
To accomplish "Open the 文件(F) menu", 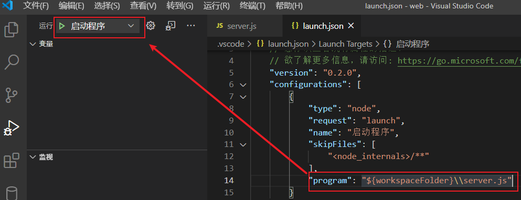I will pyautogui.click(x=36, y=6).
